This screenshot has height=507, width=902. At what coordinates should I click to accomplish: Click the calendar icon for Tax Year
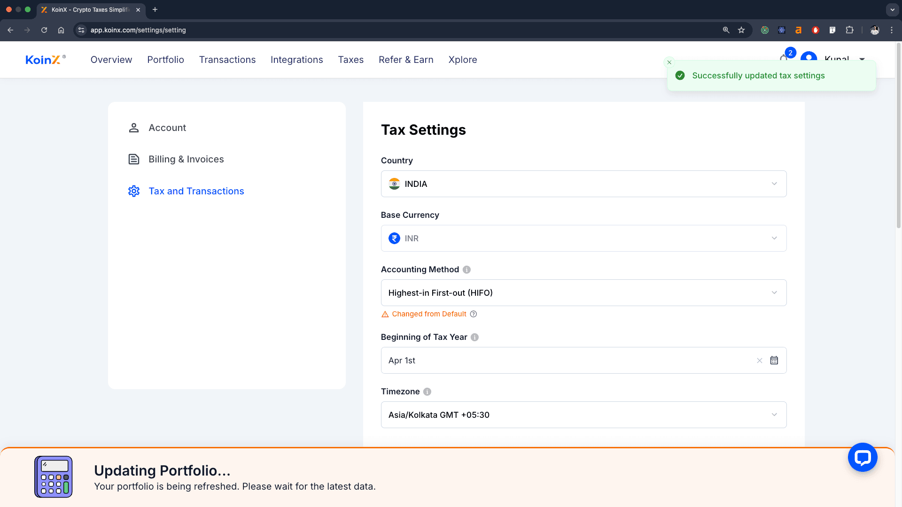(x=773, y=360)
